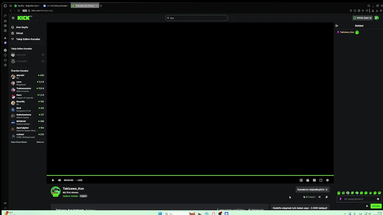
Task: Click the Takizawa_Kun channel avatar
Action: (x=56, y=191)
